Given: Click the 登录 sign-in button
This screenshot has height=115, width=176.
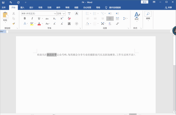Looking at the screenshot, I should tap(145, 2).
